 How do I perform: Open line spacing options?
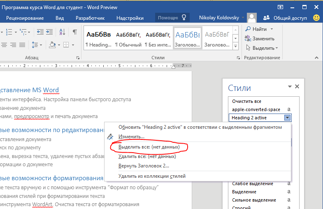click(x=35, y=45)
